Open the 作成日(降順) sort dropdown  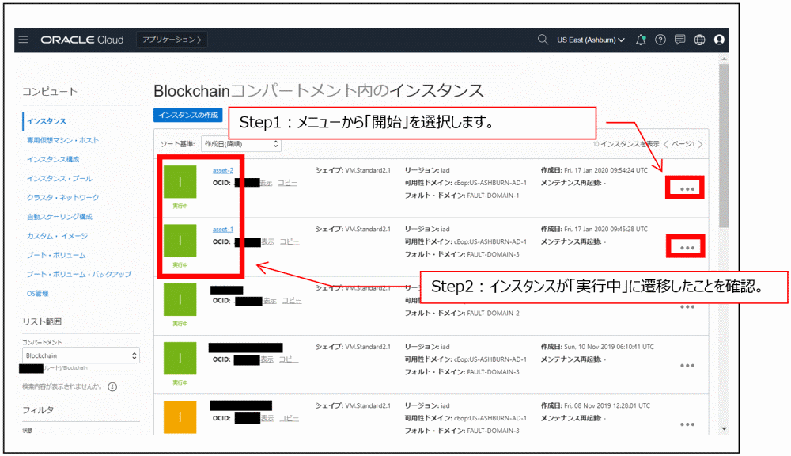click(x=241, y=144)
